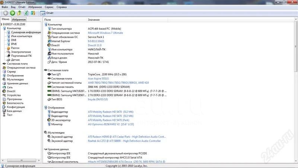Switch to the Меню tab
Image resolution: width=298 pixels, height=168 pixels.
tap(6, 19)
